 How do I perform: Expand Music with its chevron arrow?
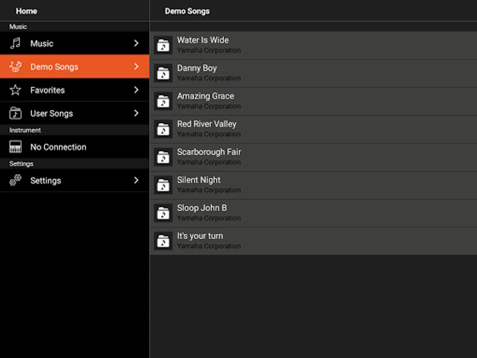point(136,43)
